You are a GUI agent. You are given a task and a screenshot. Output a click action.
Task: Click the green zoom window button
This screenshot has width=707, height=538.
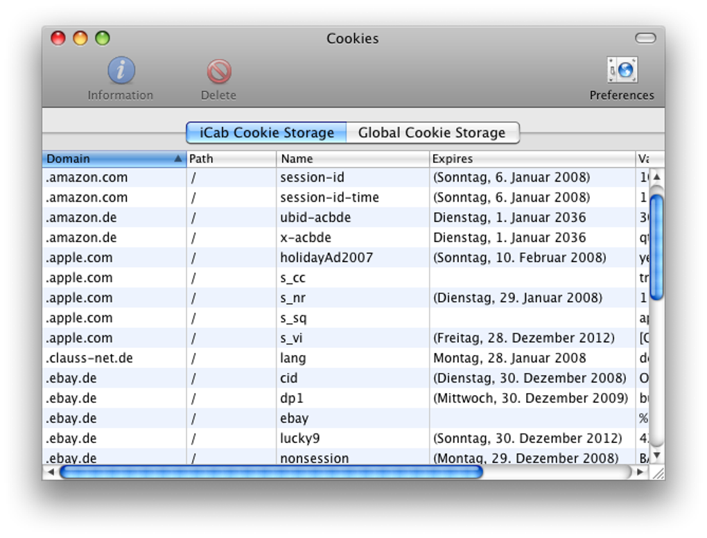tap(103, 38)
